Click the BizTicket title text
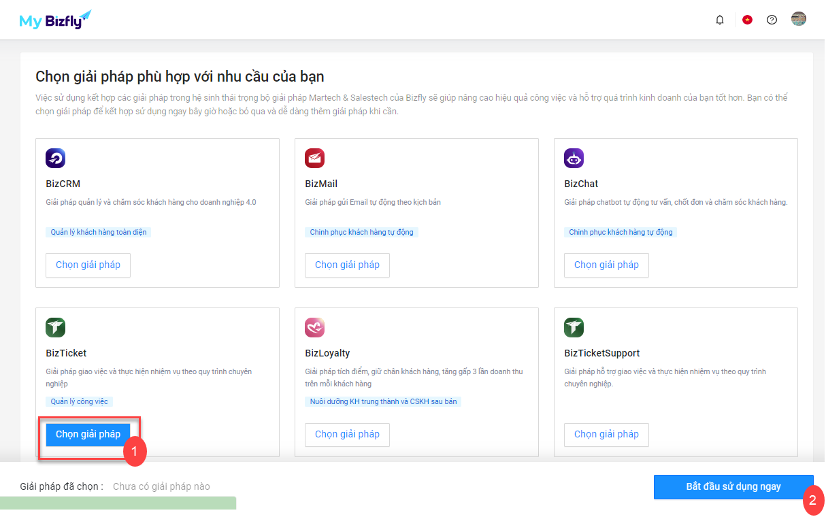Viewport: 826px width, 517px height. point(66,353)
